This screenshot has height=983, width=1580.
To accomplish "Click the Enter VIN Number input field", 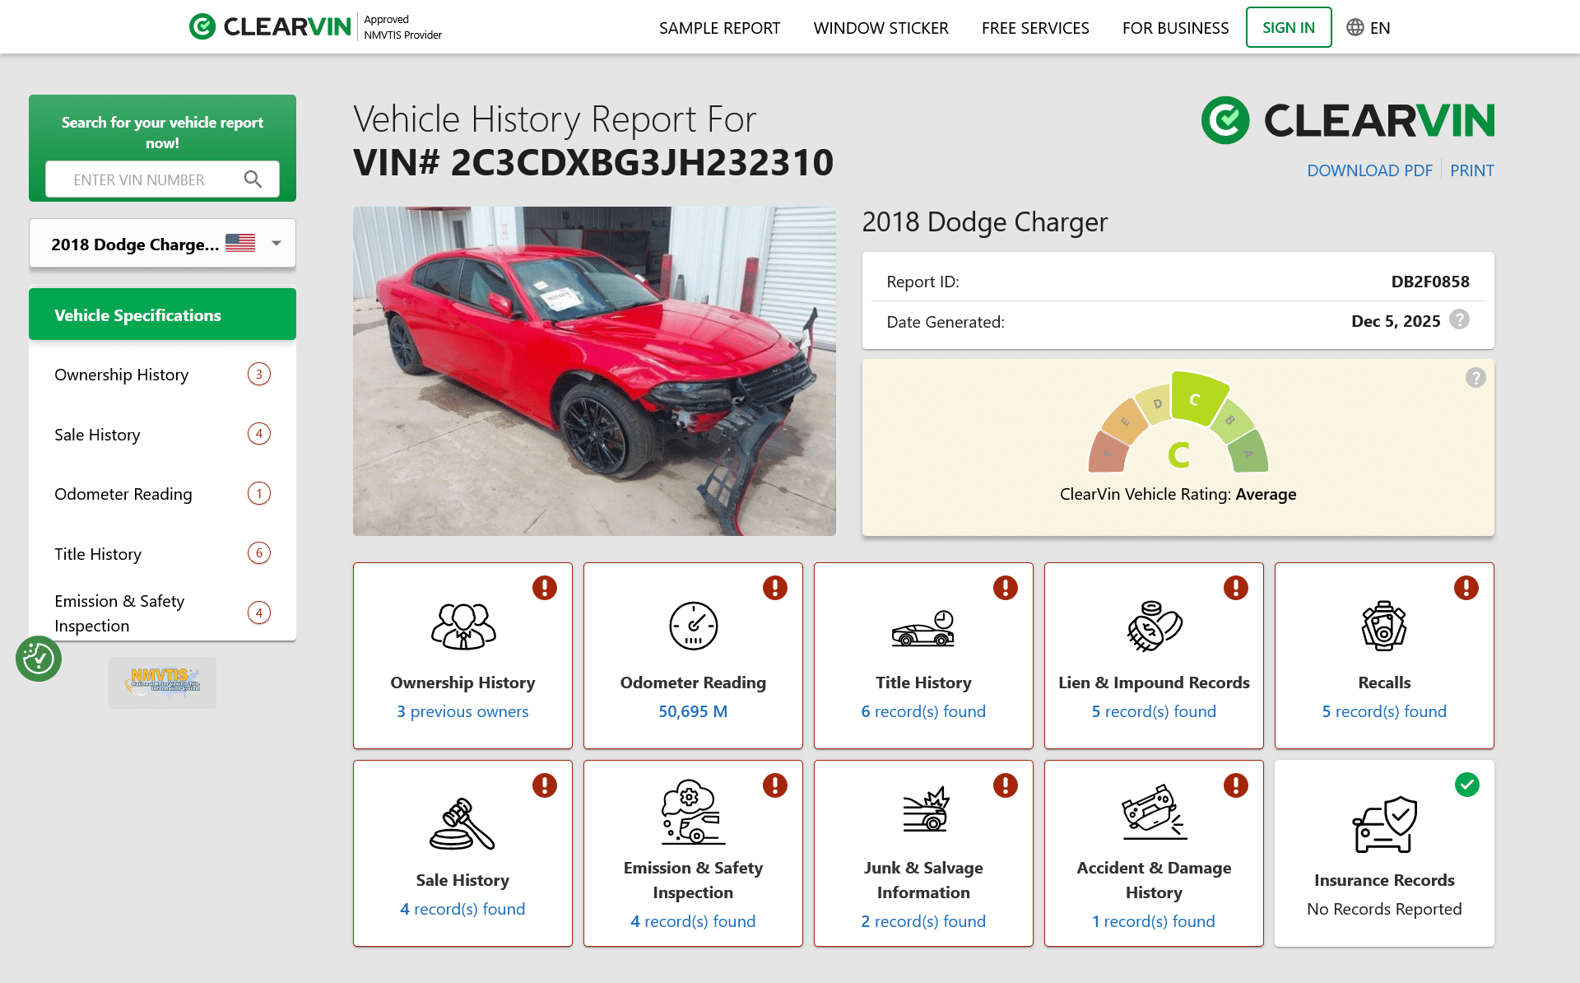I will tap(139, 179).
